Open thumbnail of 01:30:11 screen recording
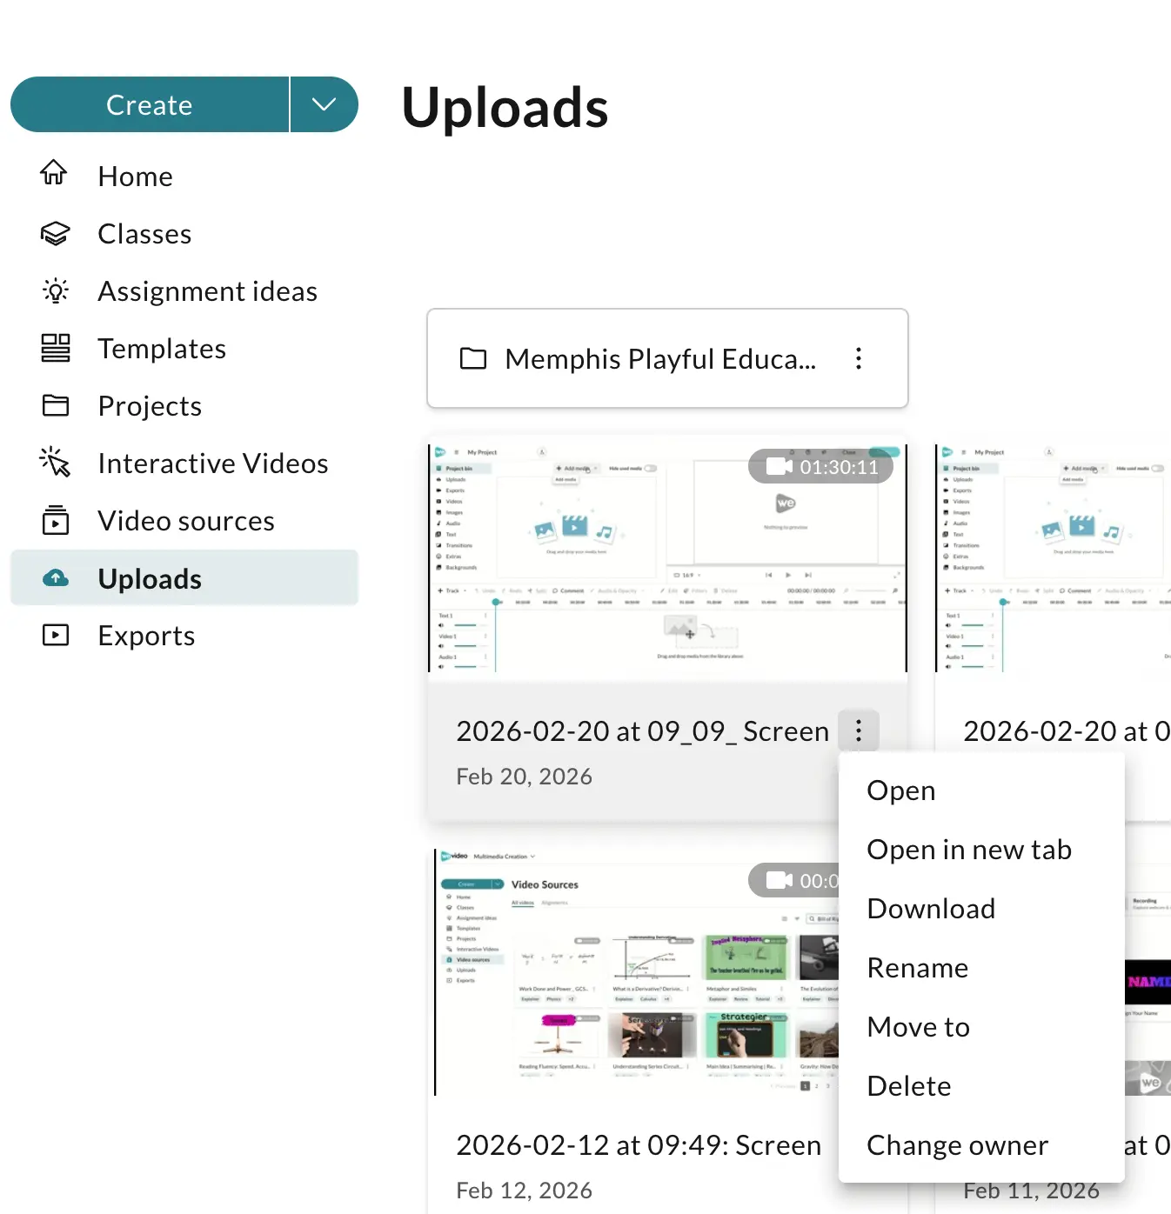This screenshot has width=1171, height=1214. [667, 558]
